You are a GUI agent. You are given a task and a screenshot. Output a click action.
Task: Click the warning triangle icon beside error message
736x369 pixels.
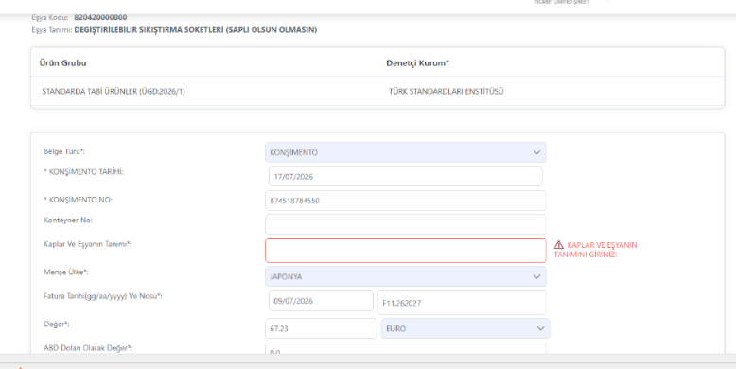tap(558, 245)
